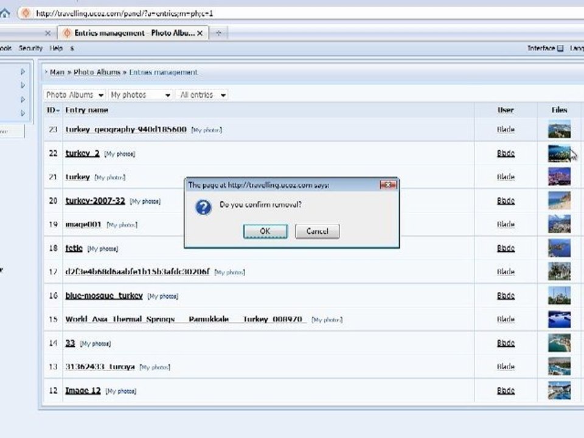This screenshot has width=584, height=438.
Task: Click user Blade in the blue-mosque_turkey row
Action: tap(506, 296)
